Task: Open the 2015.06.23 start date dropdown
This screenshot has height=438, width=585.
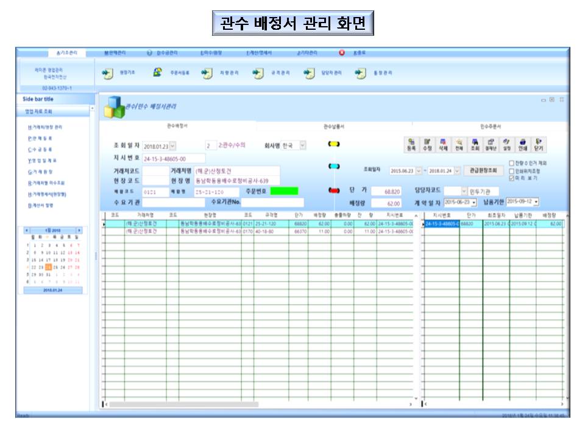Action: click(x=419, y=170)
